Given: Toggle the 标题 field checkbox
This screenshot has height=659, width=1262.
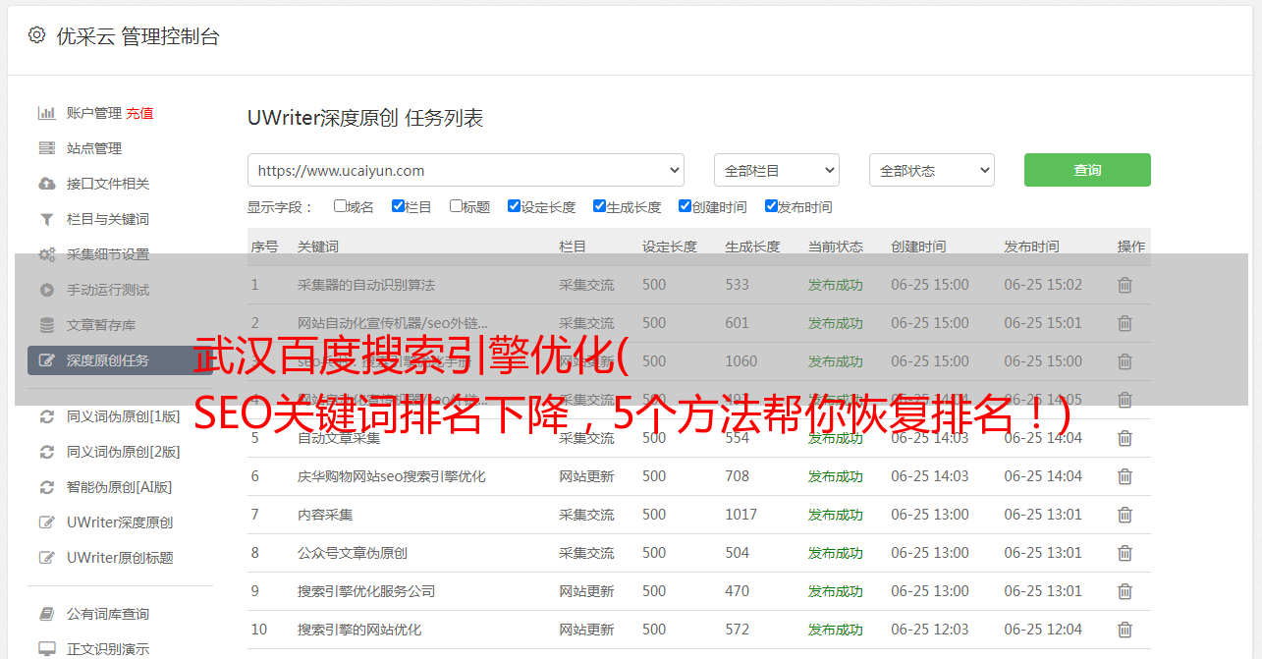Looking at the screenshot, I should click(456, 206).
